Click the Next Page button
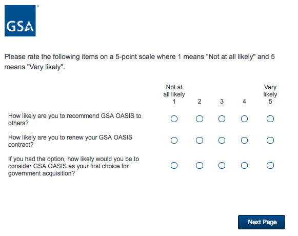 pyautogui.click(x=262, y=222)
